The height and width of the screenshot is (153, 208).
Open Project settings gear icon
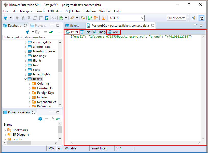40,119
